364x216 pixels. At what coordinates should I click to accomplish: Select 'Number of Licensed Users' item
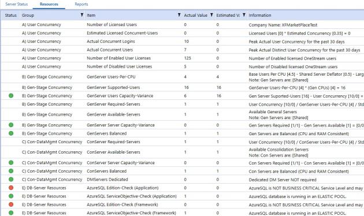pyautogui.click(x=112, y=25)
